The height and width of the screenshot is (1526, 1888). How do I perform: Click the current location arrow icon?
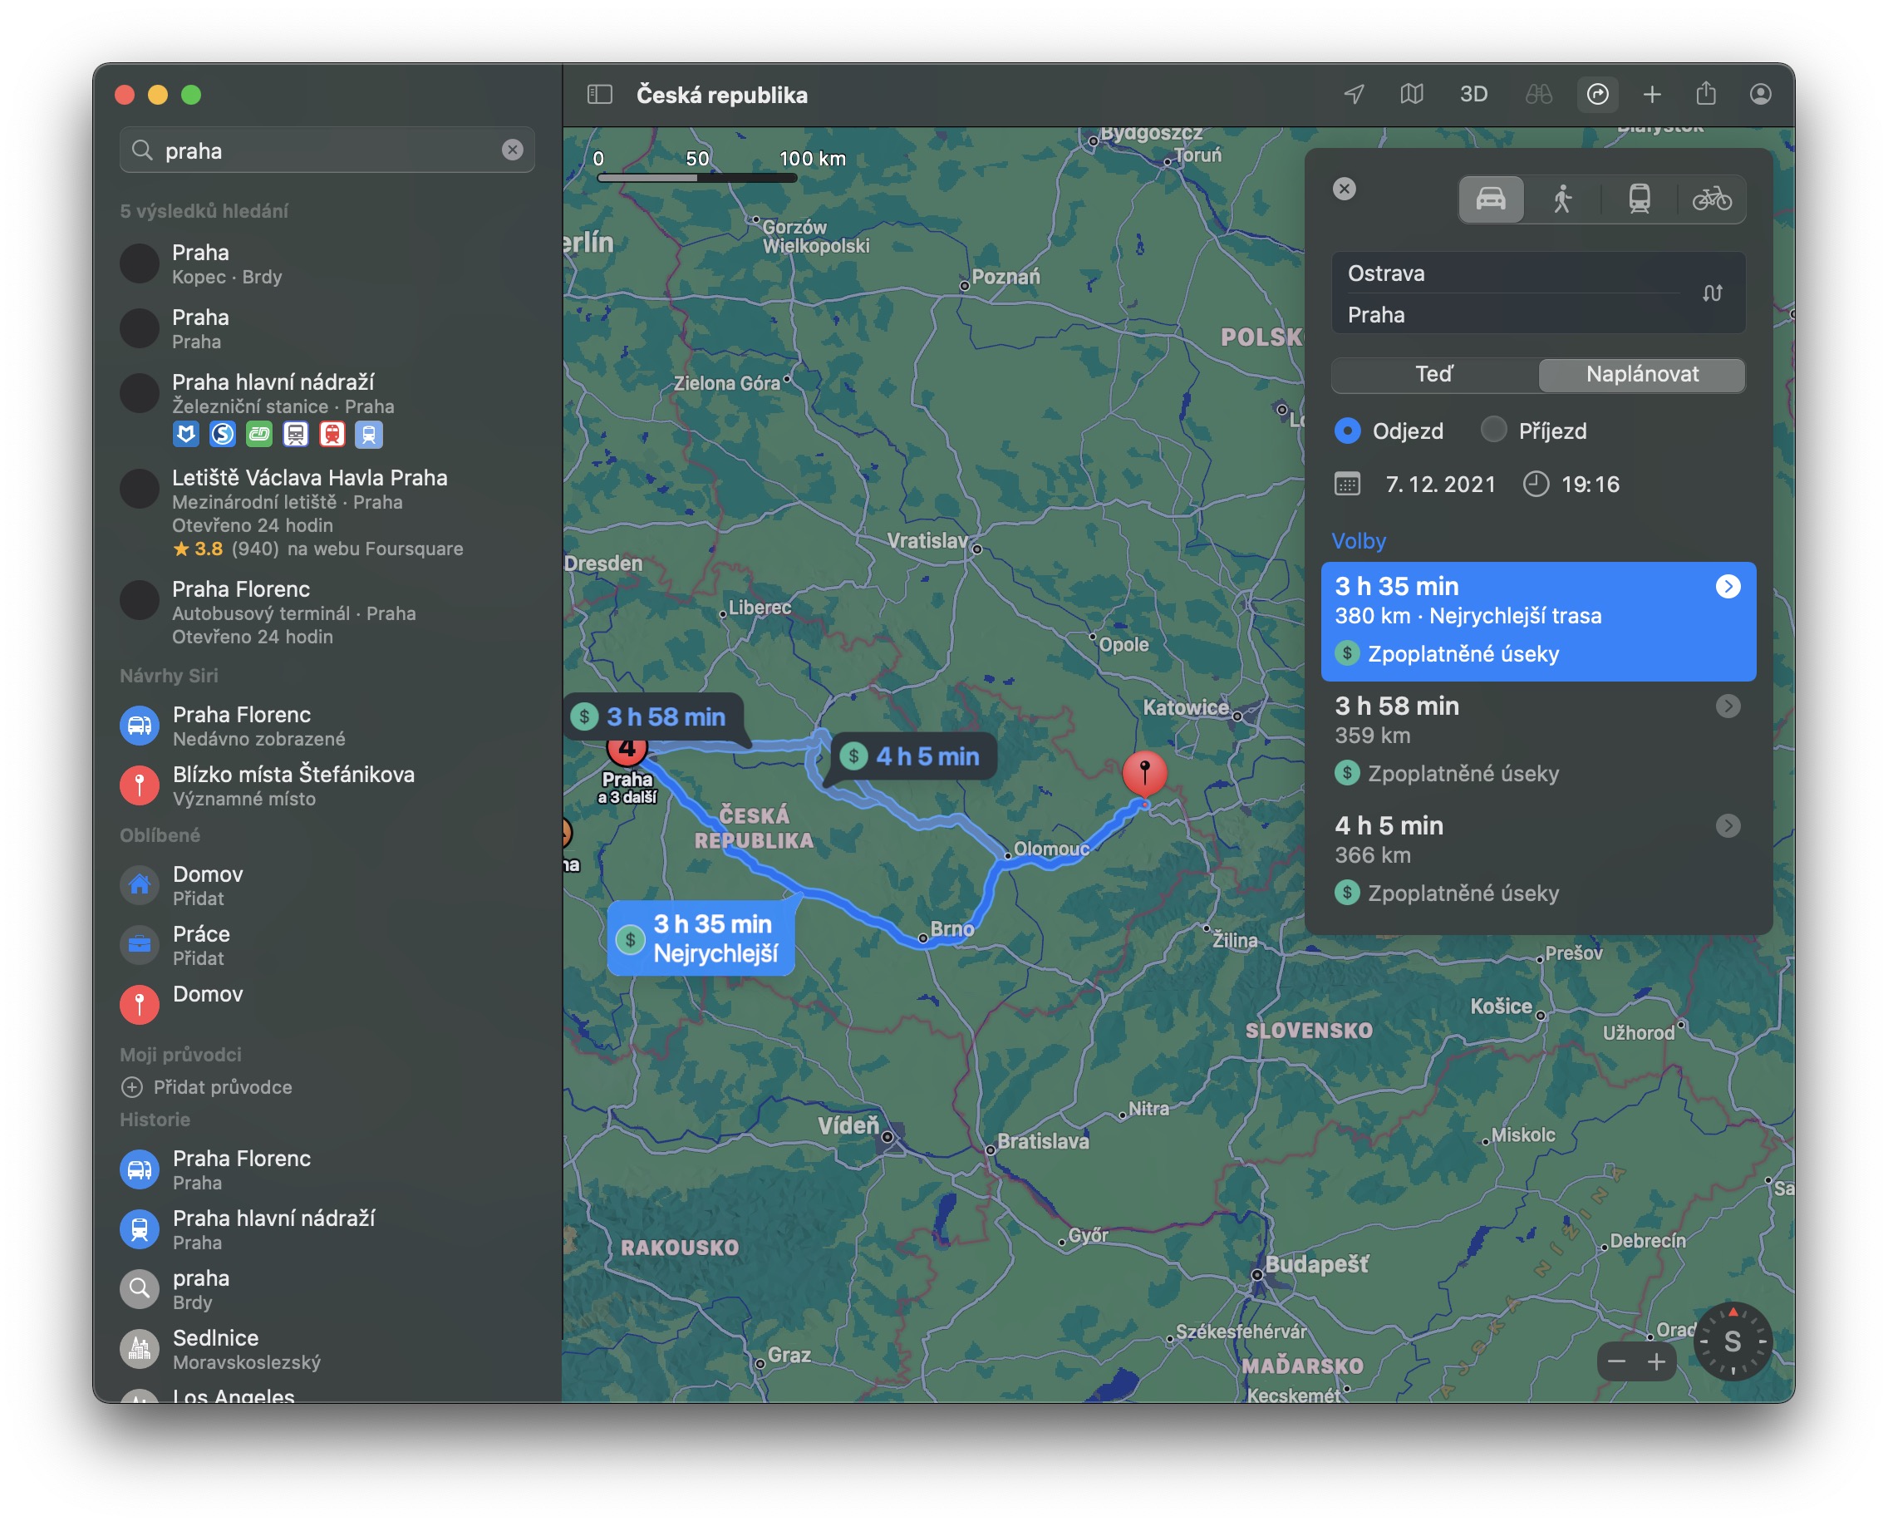pyautogui.click(x=1354, y=94)
